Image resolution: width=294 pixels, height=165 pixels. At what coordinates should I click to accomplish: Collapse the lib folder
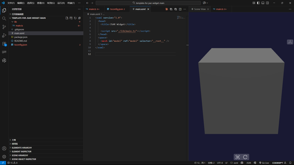[x=16, y=22]
